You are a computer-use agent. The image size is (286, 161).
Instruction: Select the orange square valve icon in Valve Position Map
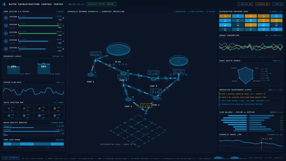55,109
